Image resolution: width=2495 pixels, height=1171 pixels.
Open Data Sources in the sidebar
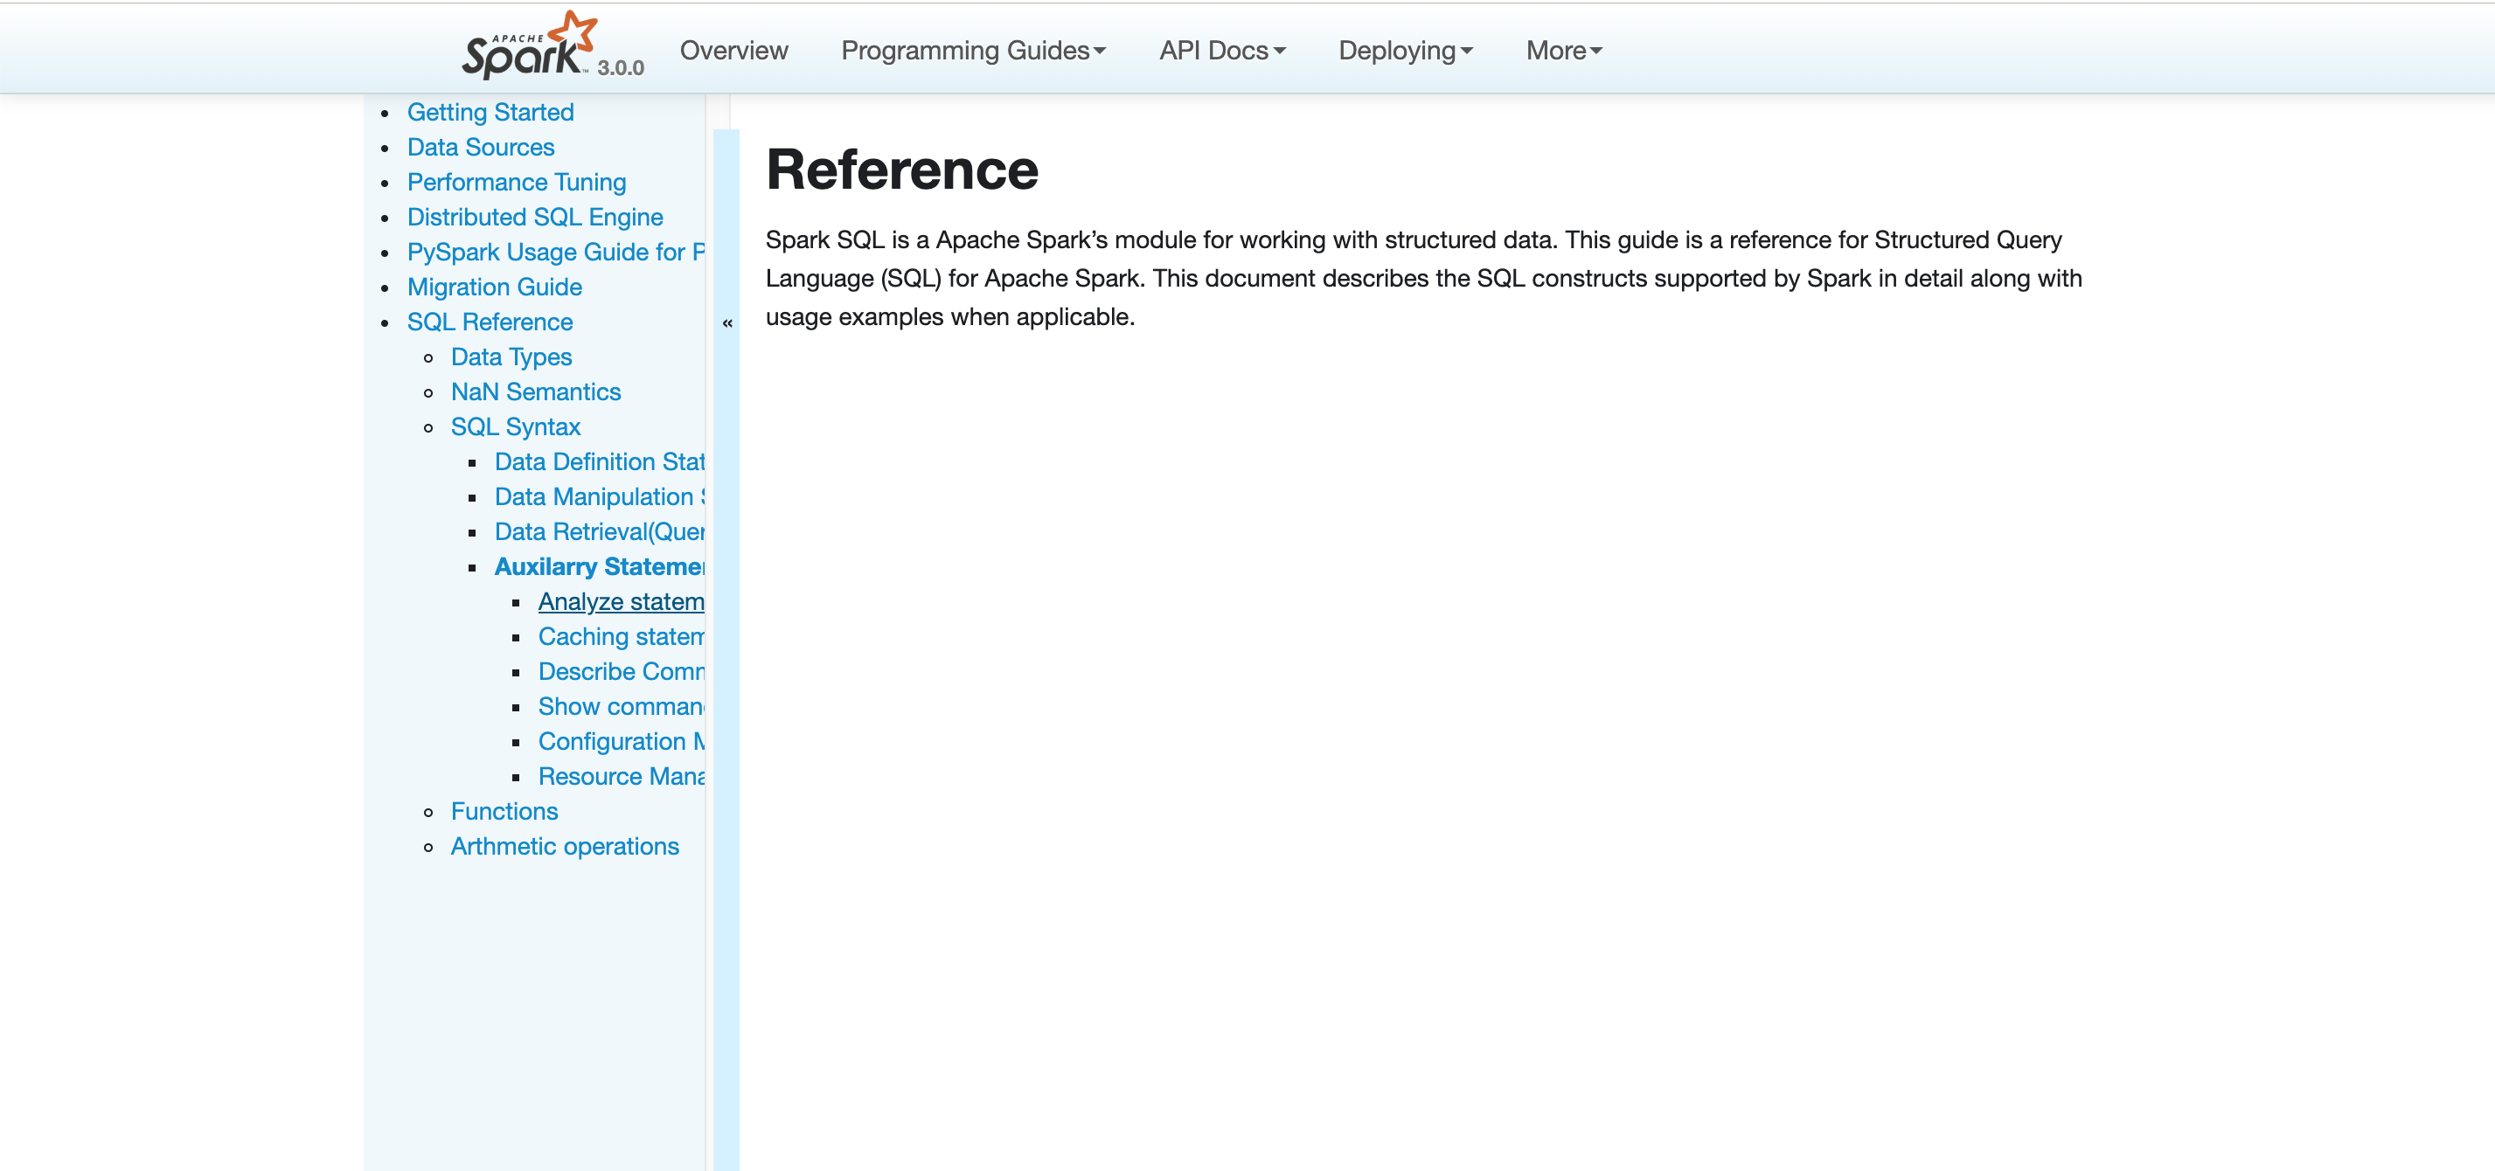[x=481, y=147]
